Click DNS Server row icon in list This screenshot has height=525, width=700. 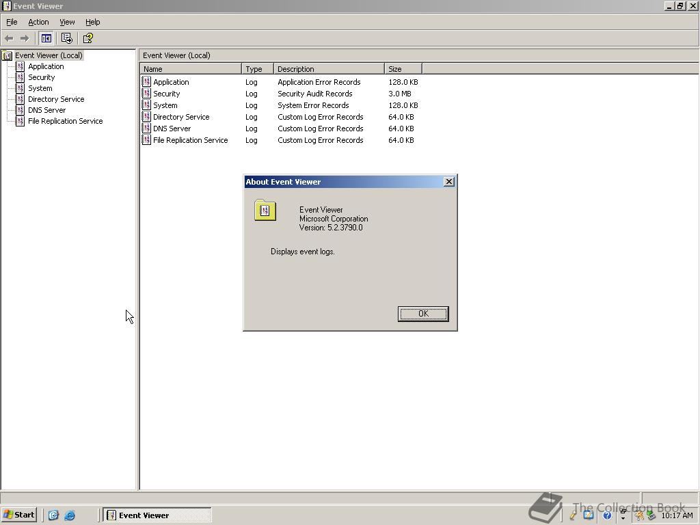(146, 128)
